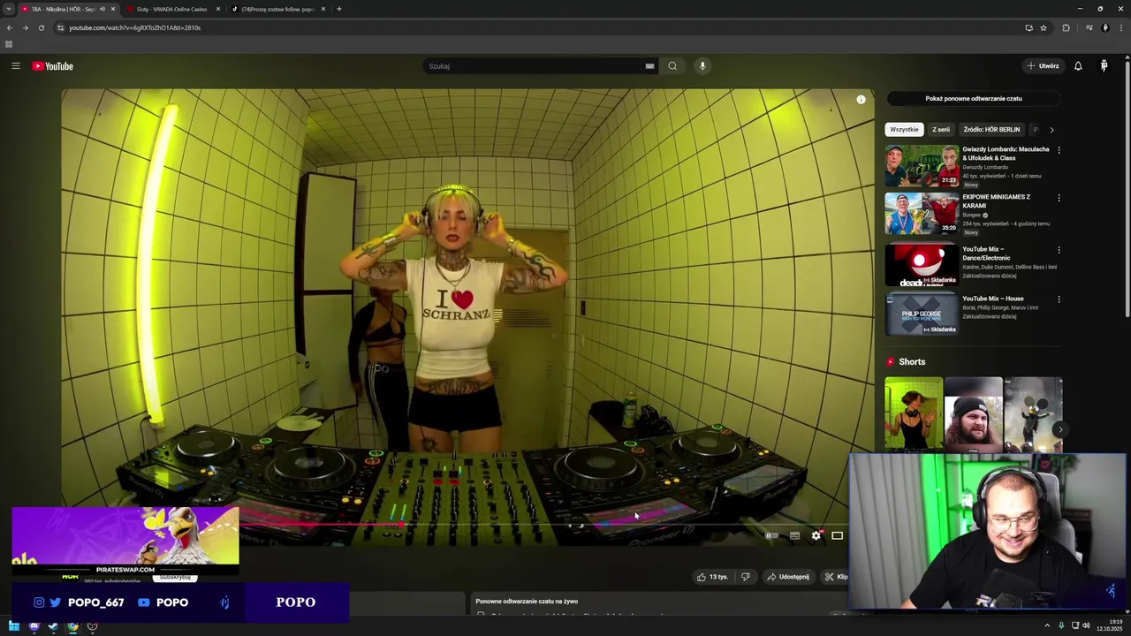Open the media control icon in the toolbar

click(x=1089, y=27)
